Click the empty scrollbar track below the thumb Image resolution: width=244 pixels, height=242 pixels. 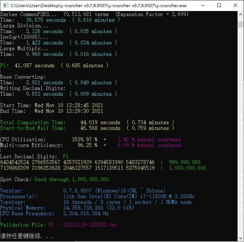click(240, 131)
